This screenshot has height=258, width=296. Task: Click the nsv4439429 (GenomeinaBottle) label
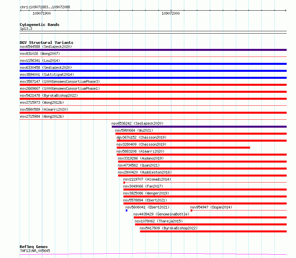161,214
